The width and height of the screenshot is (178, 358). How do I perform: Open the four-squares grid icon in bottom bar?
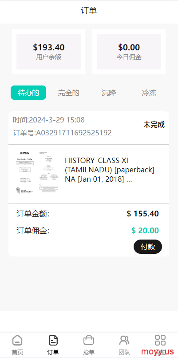(160, 340)
